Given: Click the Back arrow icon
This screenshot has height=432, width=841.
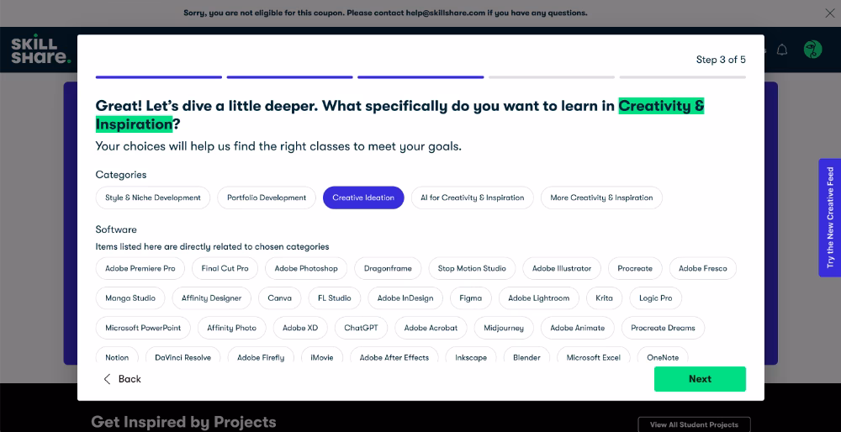Looking at the screenshot, I should (x=107, y=379).
